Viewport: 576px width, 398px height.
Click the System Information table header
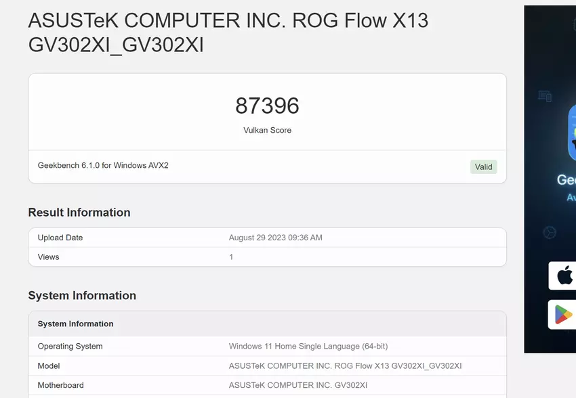tap(76, 324)
